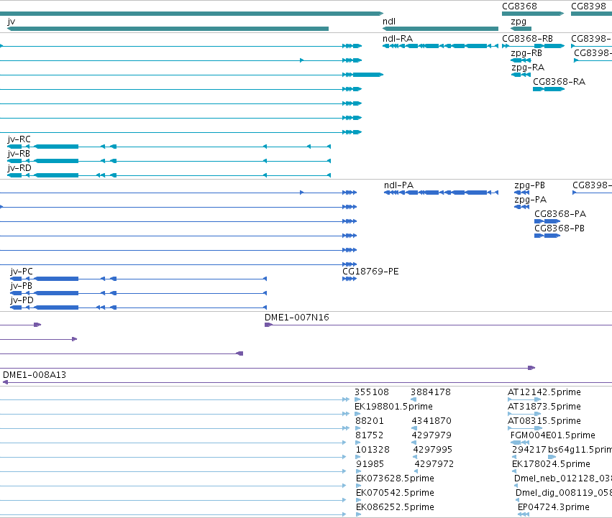Select the jv-PC protein feature
Image resolution: width=612 pixels, height=518 pixels.
click(139, 279)
